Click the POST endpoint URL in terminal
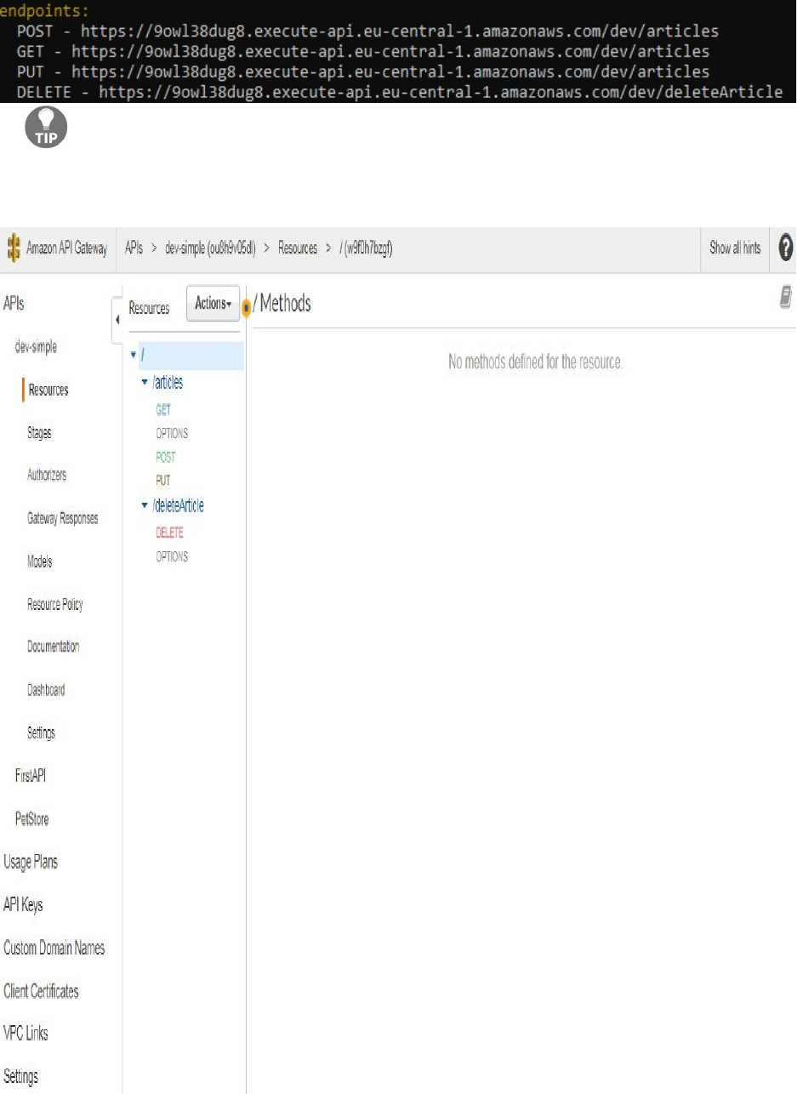Viewport: 797px width, 1094px height. 400,31
